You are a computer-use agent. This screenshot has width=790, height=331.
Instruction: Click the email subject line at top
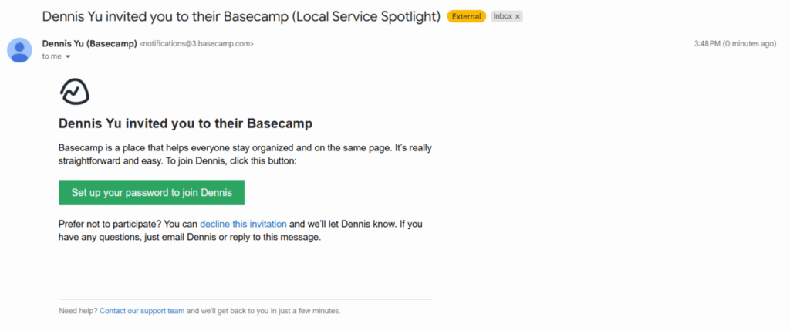pyautogui.click(x=241, y=16)
